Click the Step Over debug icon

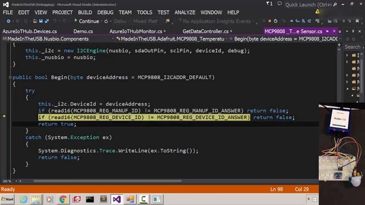[303, 21]
